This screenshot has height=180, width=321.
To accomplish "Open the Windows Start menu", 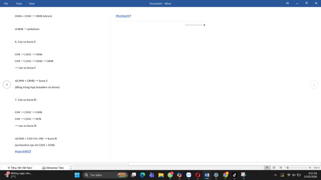I will tap(77, 175).
